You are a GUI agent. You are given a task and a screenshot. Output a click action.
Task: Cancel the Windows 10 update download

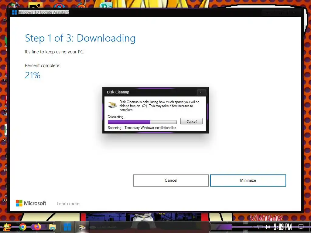tap(171, 180)
